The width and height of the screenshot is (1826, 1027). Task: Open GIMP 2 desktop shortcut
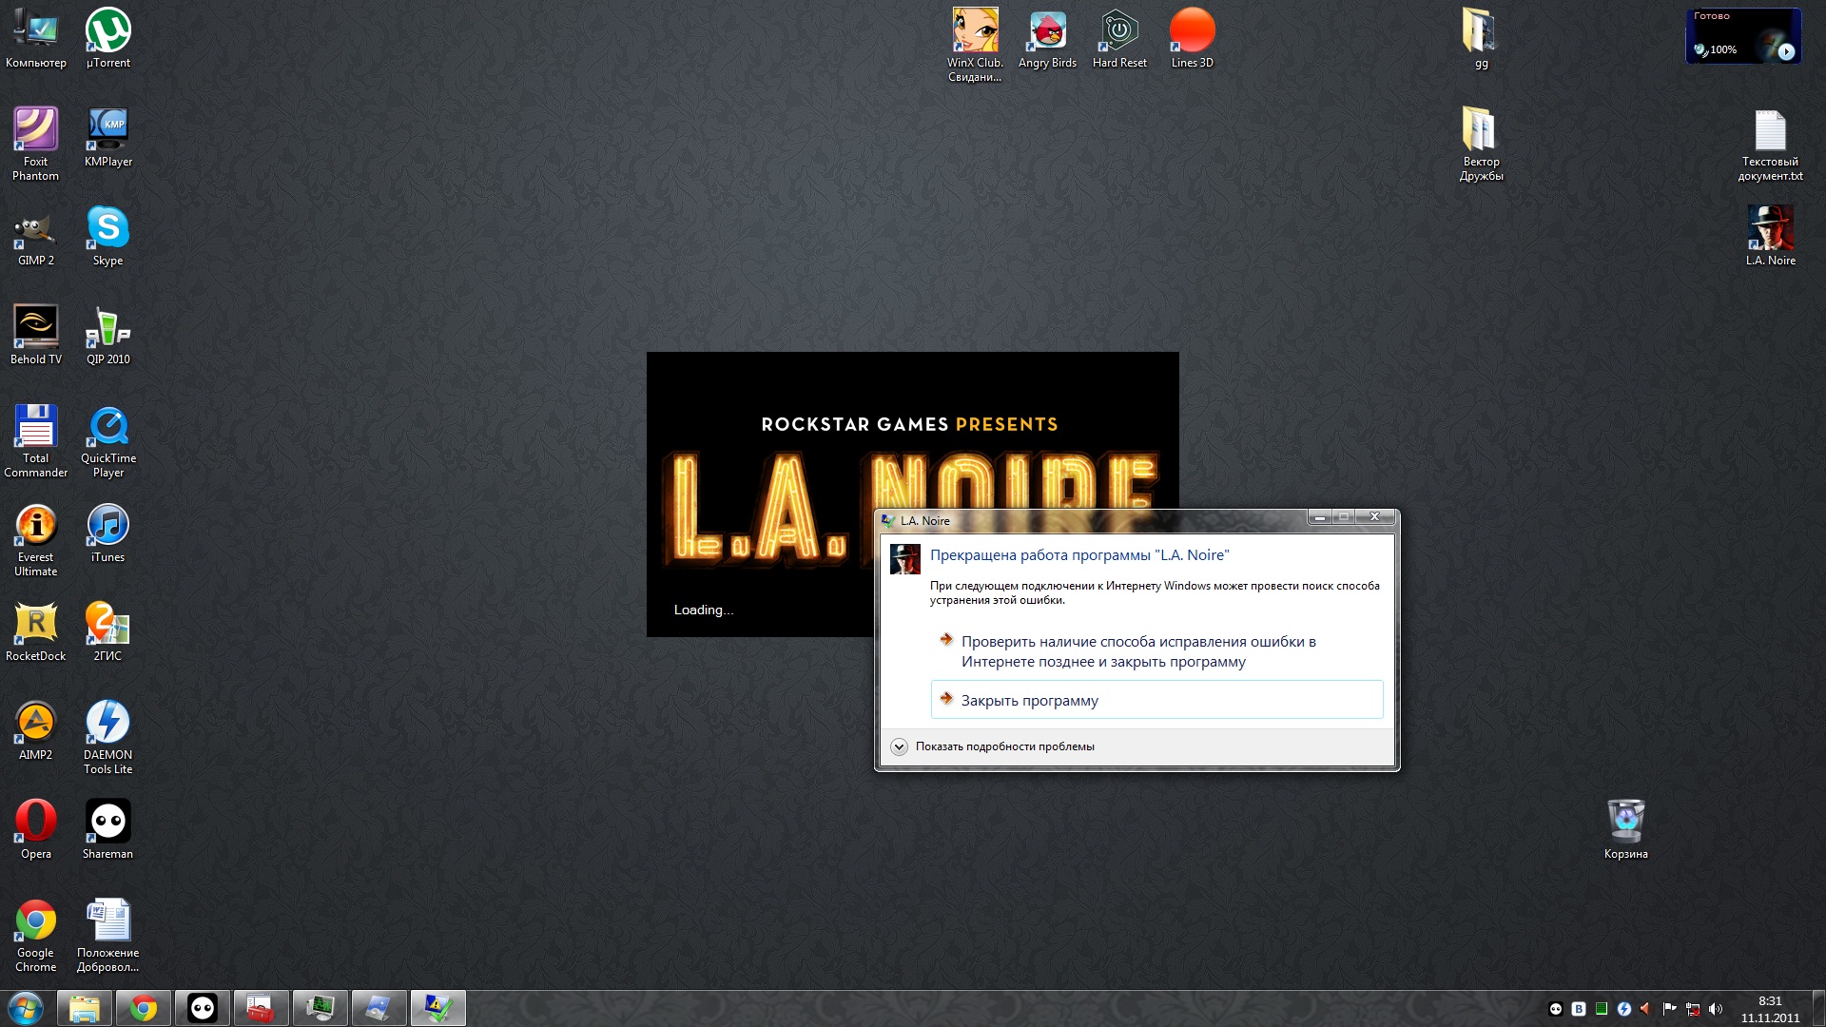(36, 236)
